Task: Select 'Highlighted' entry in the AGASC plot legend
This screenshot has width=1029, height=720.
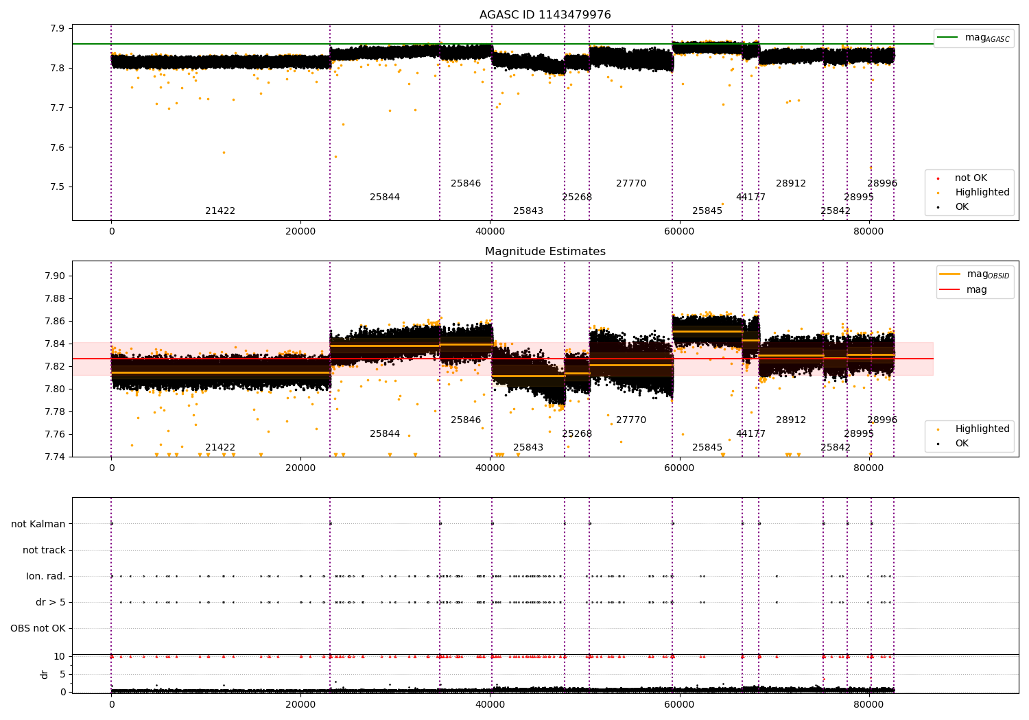Action: [982, 193]
